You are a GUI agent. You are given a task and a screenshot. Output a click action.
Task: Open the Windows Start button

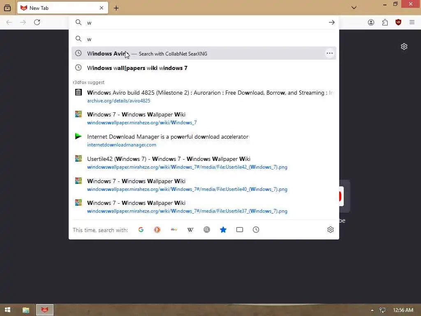click(x=7, y=310)
